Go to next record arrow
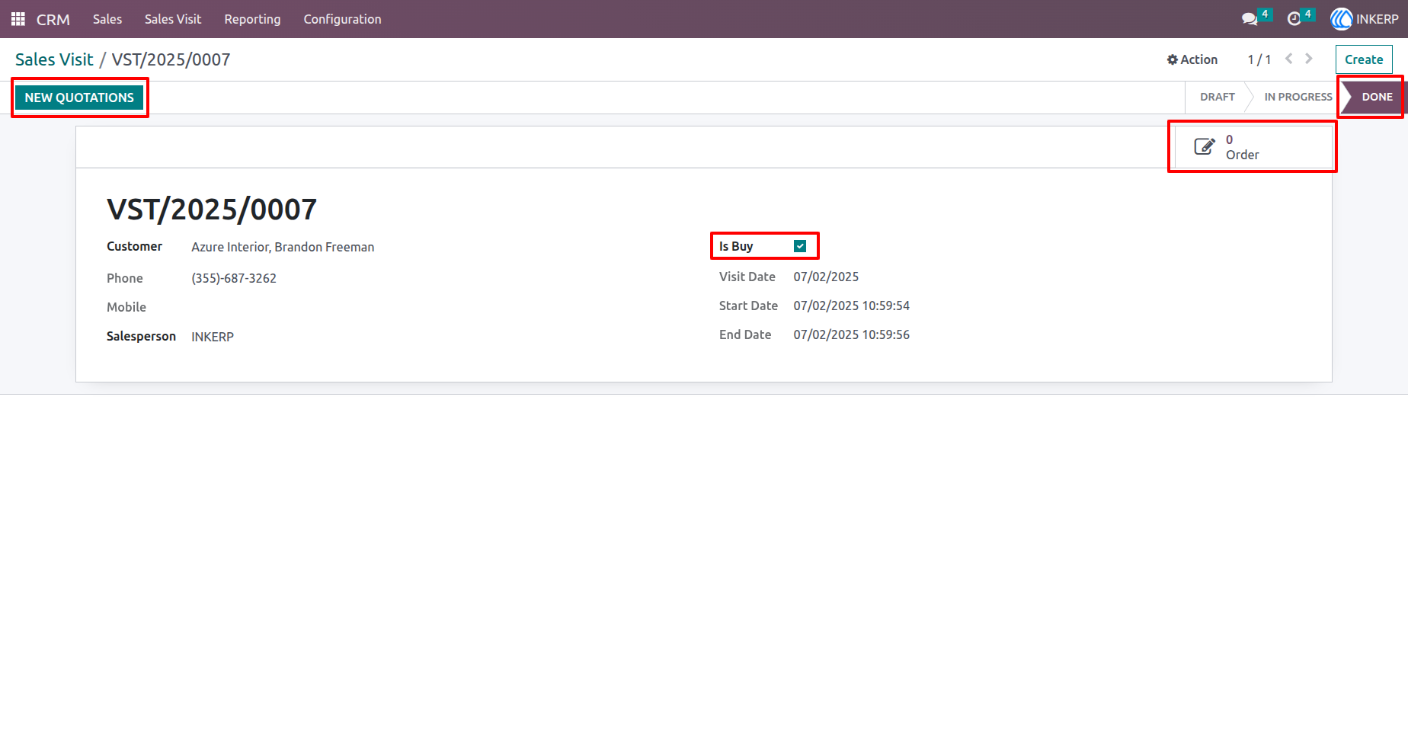Screen dimensions: 1408x736 click(1309, 59)
